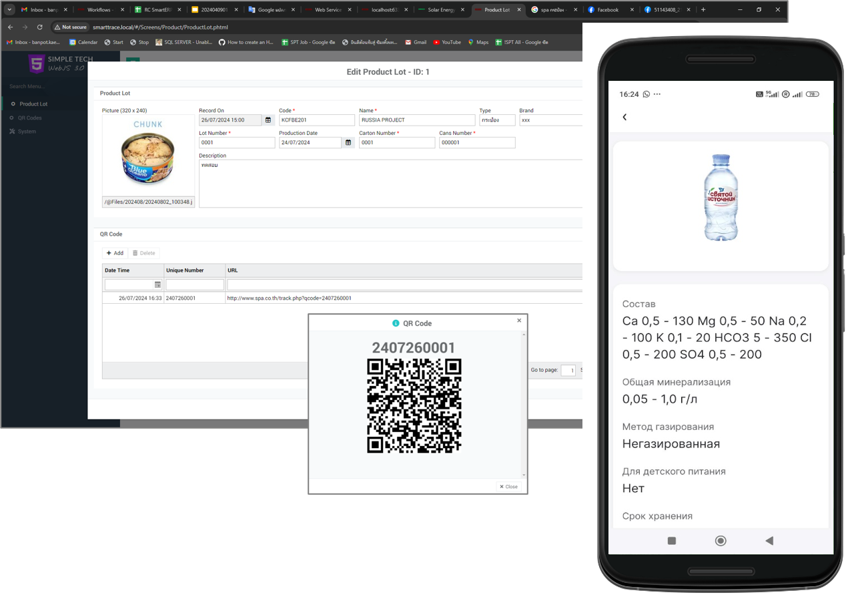Reload the page with browser refresh icon
The image size is (860, 607).
point(40,27)
